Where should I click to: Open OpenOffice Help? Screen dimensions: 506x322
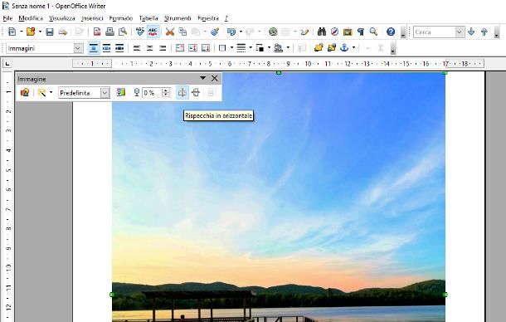point(391,32)
